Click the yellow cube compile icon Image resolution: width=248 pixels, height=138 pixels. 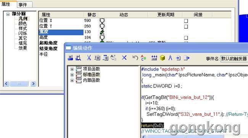click(163, 58)
